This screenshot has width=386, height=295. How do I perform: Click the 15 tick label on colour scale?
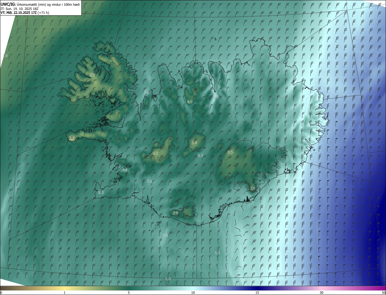coord(257,293)
